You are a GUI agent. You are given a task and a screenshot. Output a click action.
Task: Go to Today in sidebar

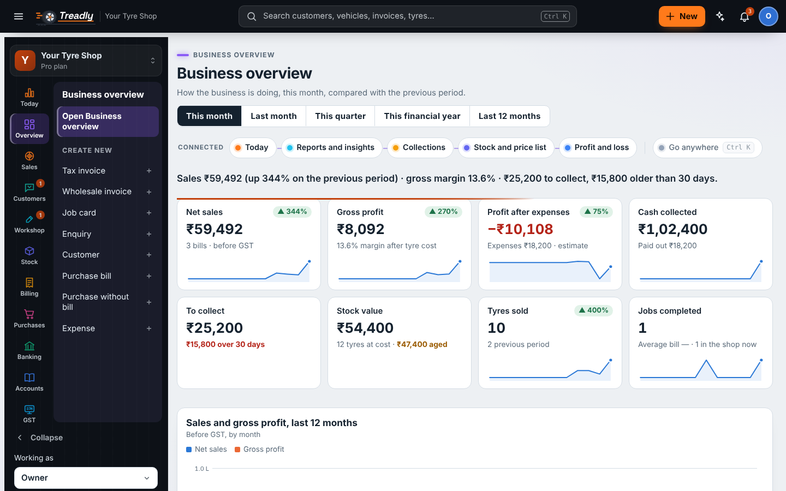pyautogui.click(x=29, y=97)
